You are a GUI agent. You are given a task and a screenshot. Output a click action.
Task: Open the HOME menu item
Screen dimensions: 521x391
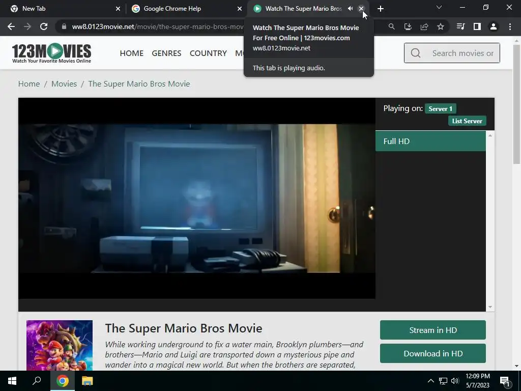pos(132,53)
